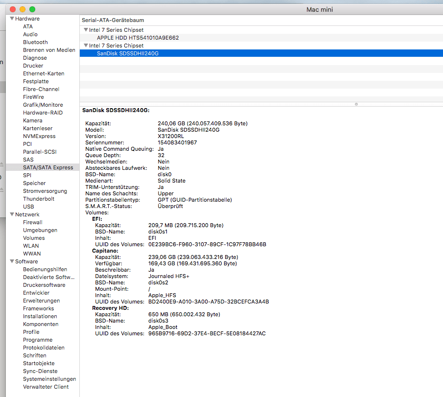This screenshot has height=397, width=443.
Task: Open PCI hardware category
Action: pyautogui.click(x=27, y=144)
